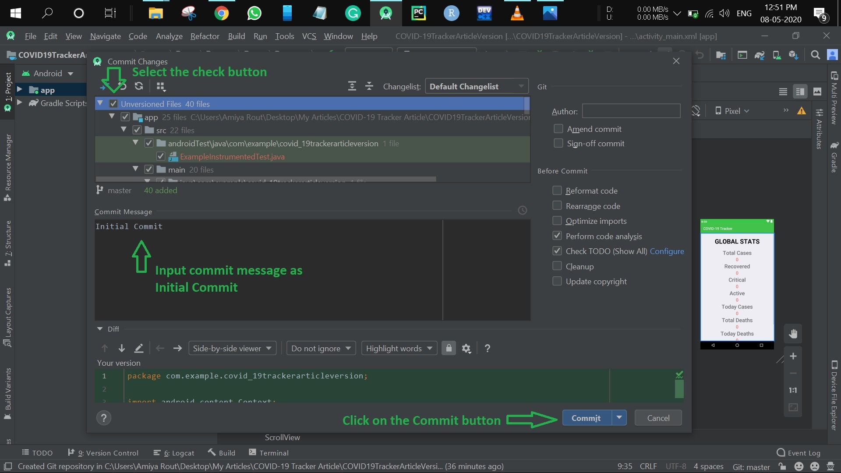Click the diff navigation next arrow icon
841x473 pixels.
click(x=177, y=348)
